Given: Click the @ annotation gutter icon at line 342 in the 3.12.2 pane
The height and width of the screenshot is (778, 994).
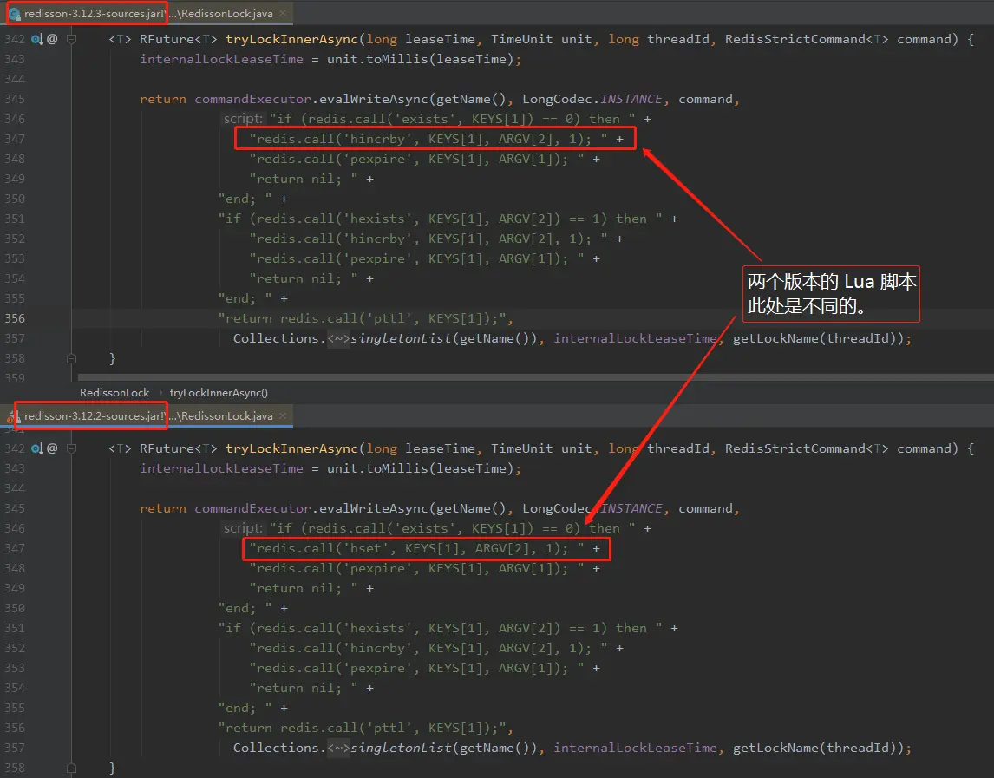Looking at the screenshot, I should [52, 448].
